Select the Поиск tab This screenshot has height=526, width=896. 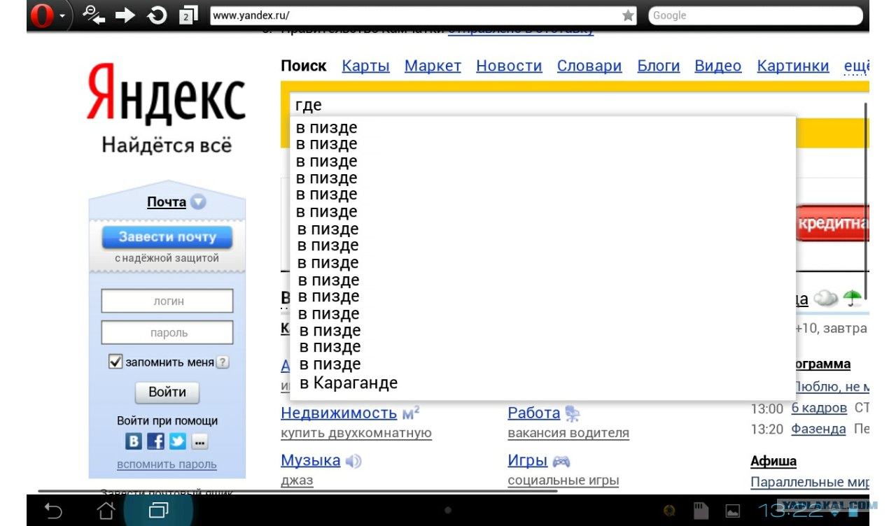pyautogui.click(x=304, y=66)
